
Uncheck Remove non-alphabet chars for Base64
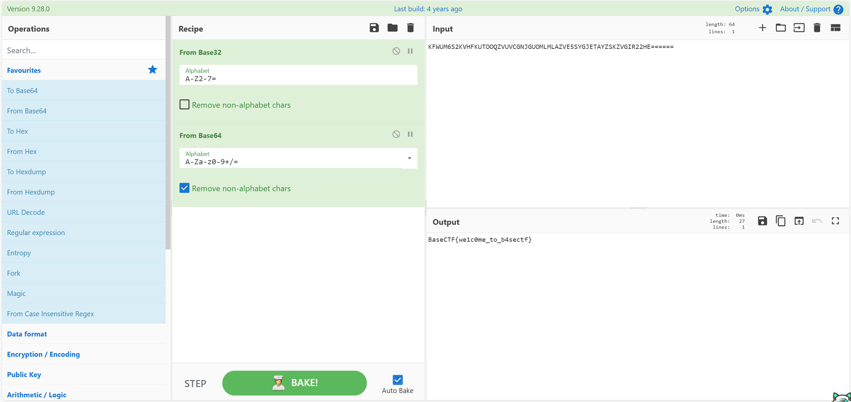(184, 188)
